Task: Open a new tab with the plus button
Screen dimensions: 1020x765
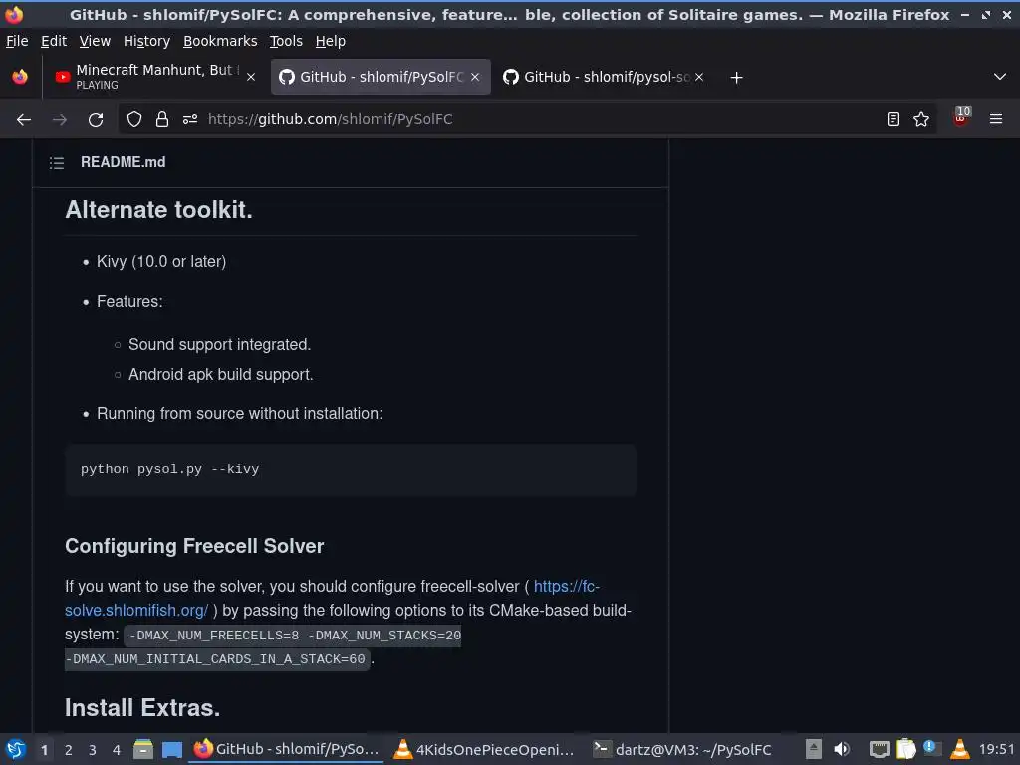Action: coord(736,78)
